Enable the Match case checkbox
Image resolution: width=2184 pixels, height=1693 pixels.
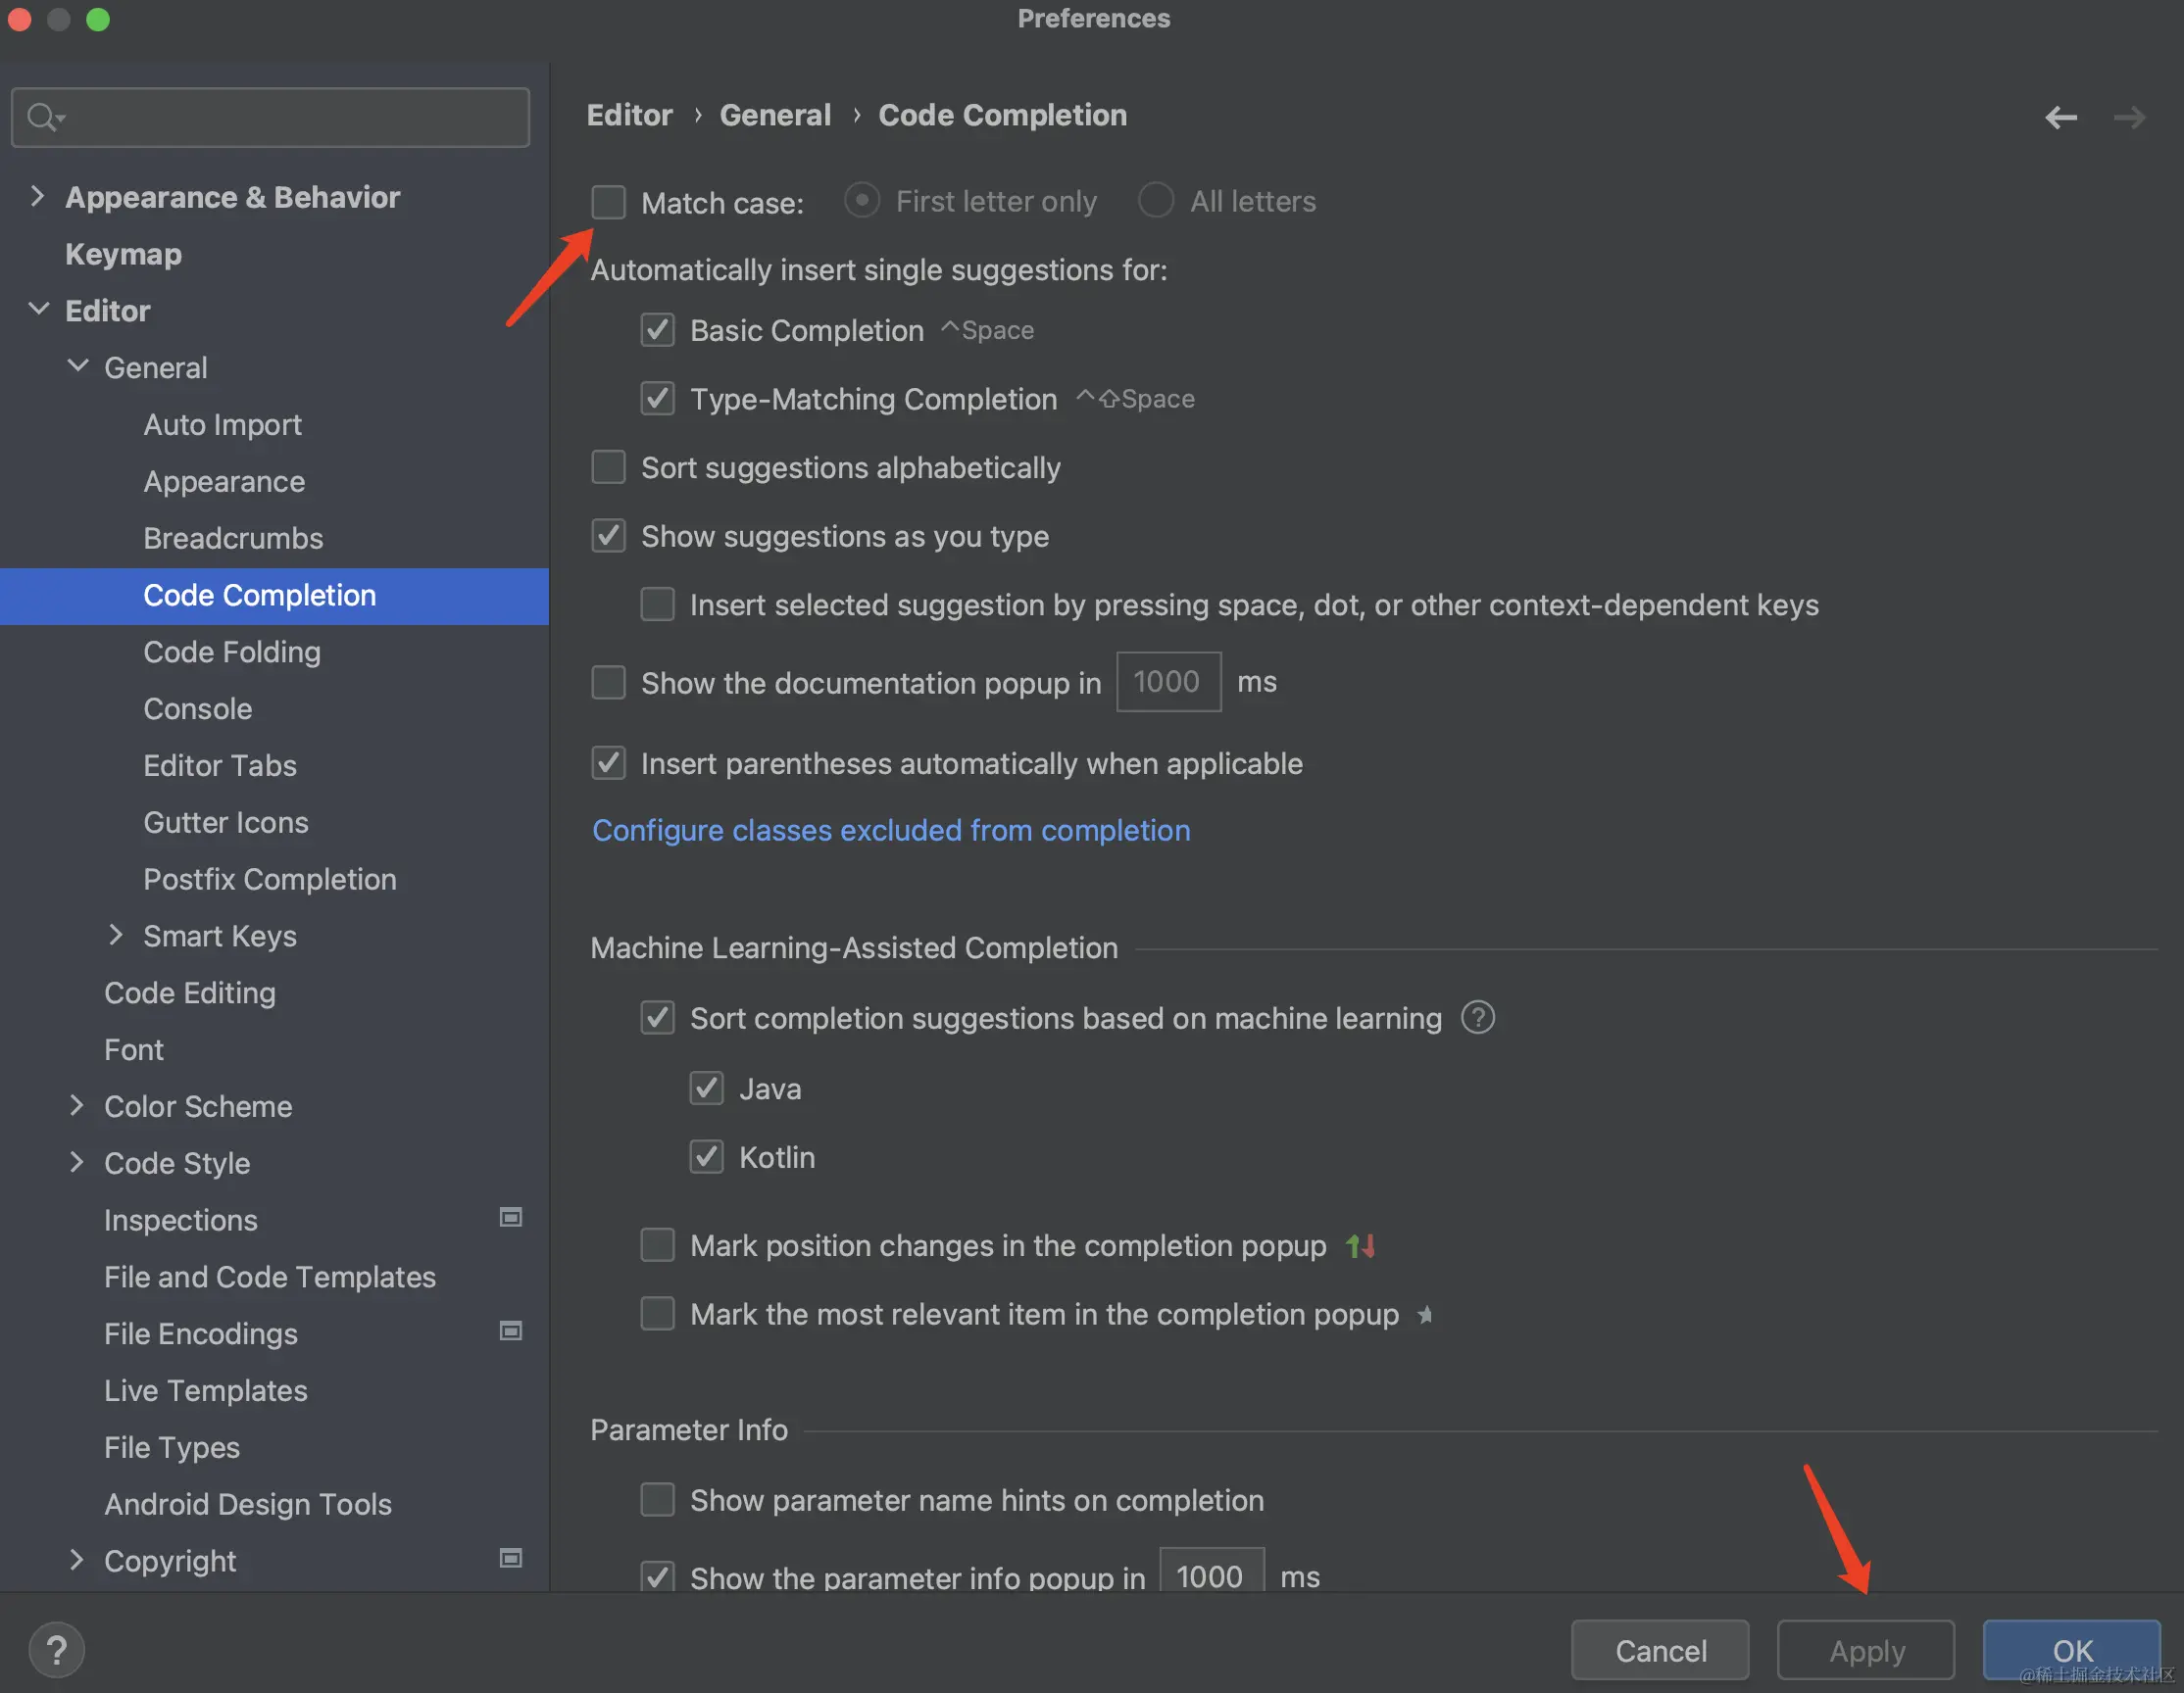pyautogui.click(x=608, y=202)
